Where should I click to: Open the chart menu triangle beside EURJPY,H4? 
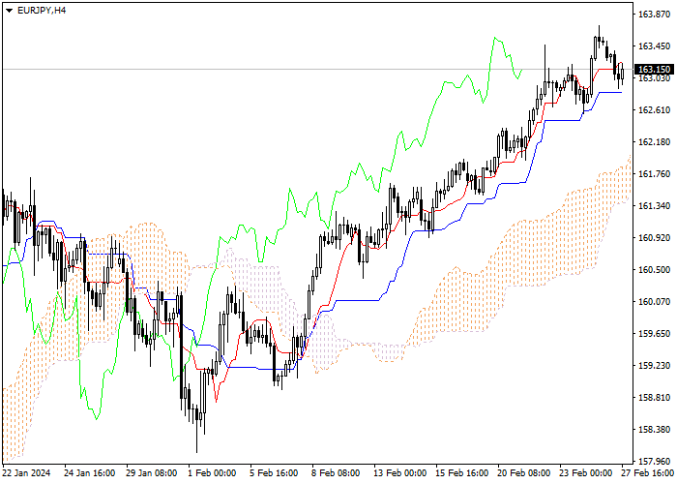(x=9, y=11)
